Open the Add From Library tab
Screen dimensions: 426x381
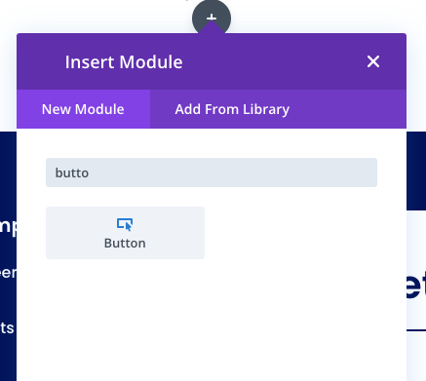232,109
